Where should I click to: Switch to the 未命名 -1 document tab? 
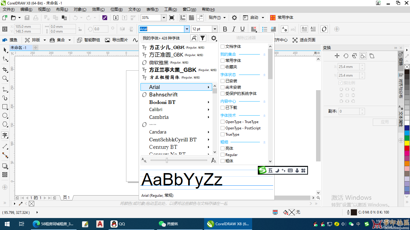pyautogui.click(x=19, y=48)
